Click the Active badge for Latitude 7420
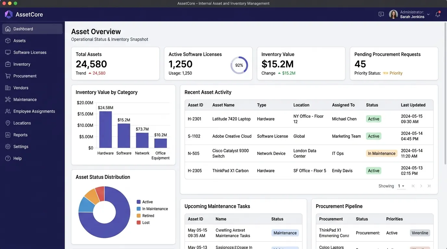Screen dimensions: 447x249 coord(374,119)
